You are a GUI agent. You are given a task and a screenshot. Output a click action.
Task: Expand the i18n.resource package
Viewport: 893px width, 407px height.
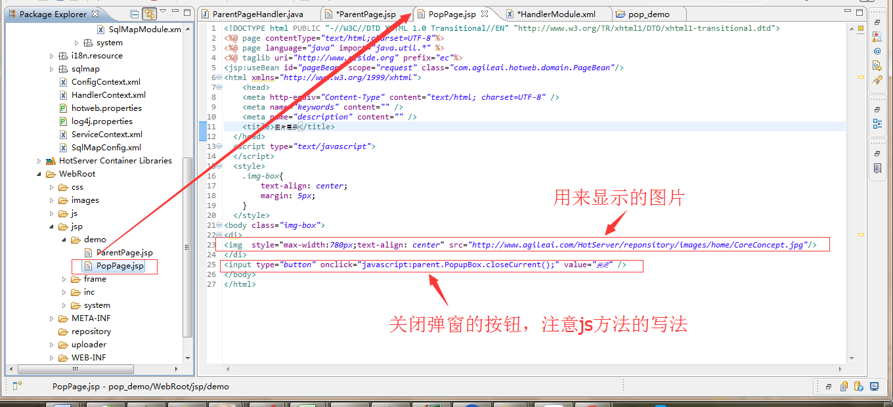click(52, 56)
